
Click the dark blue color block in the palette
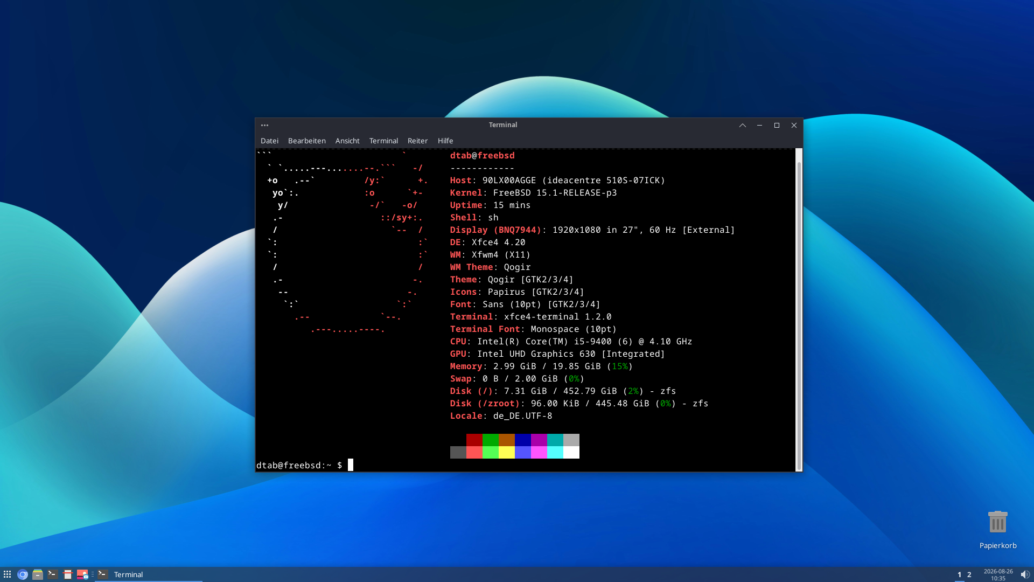(x=523, y=440)
